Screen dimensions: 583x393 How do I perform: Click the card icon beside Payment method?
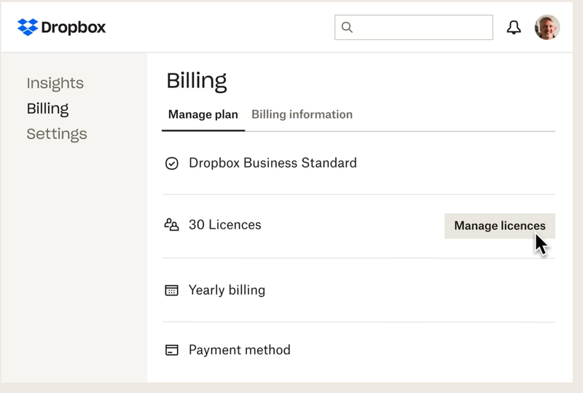point(172,350)
